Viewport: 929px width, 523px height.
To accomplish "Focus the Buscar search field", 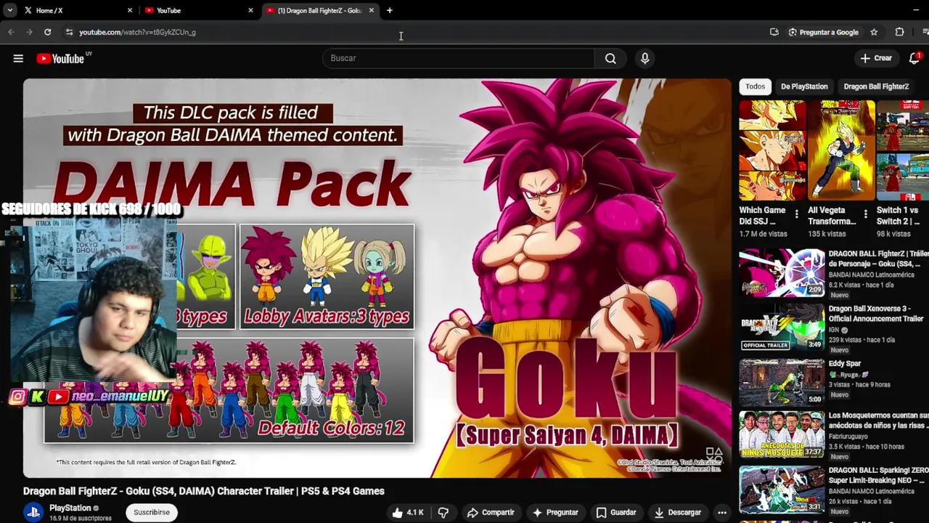I will click(459, 58).
